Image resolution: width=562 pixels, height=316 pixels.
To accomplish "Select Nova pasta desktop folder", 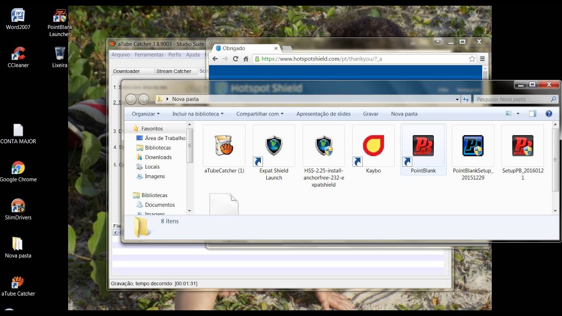I will tap(18, 248).
